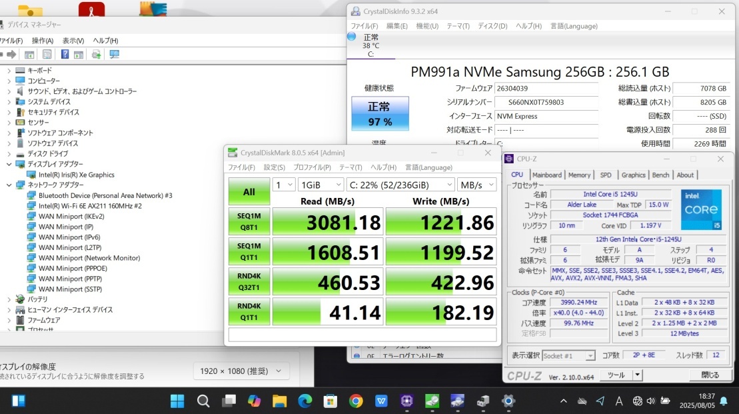Image resolution: width=739 pixels, height=414 pixels.
Task: Expand the ファームウェア node
Action: click(x=9, y=320)
